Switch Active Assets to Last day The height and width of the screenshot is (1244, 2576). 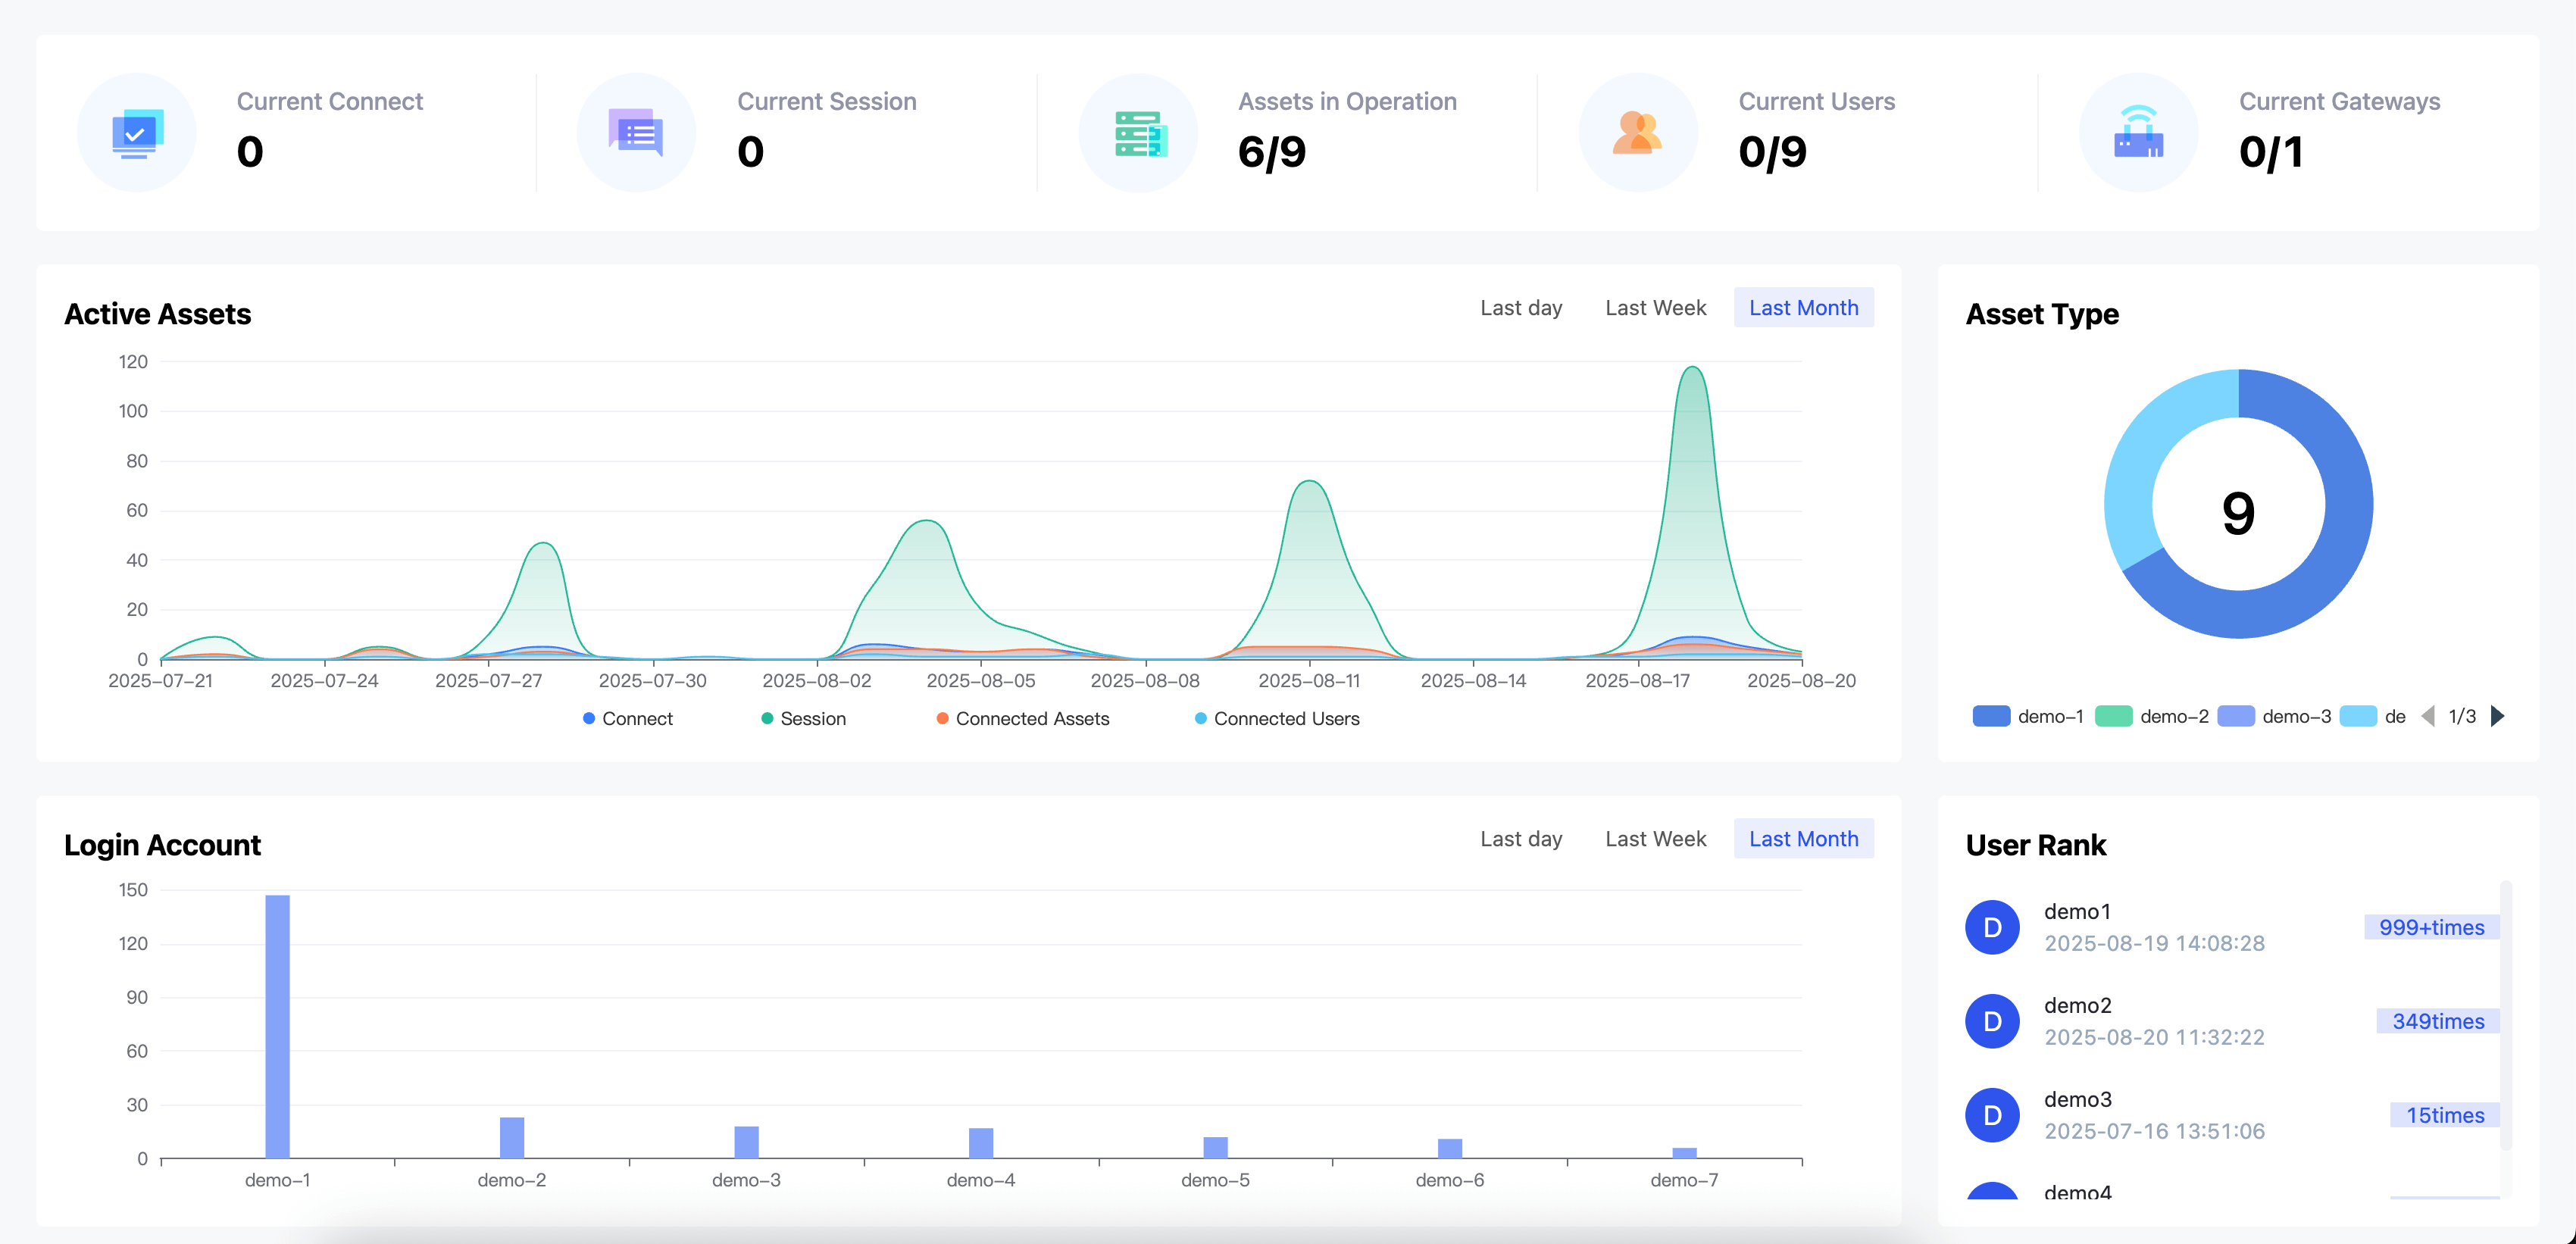point(1521,308)
